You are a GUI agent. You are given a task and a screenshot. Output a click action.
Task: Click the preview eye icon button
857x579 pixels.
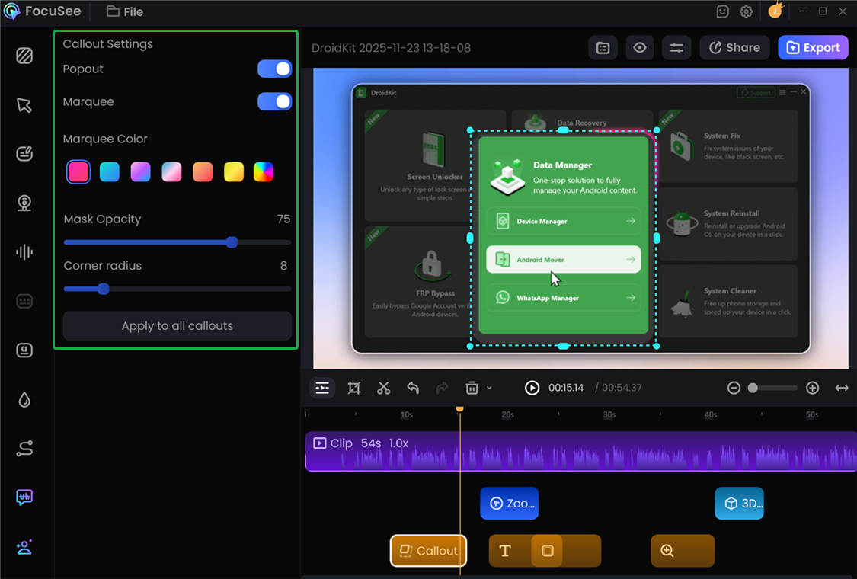(x=639, y=48)
